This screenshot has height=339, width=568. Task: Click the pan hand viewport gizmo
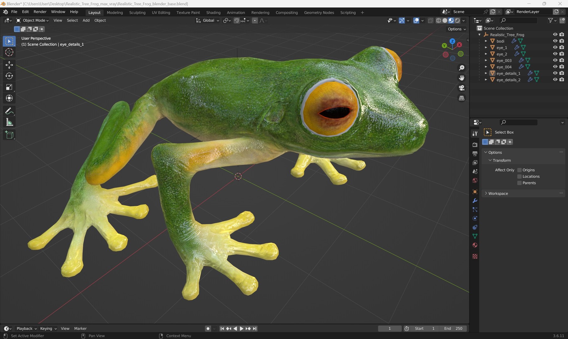click(462, 78)
